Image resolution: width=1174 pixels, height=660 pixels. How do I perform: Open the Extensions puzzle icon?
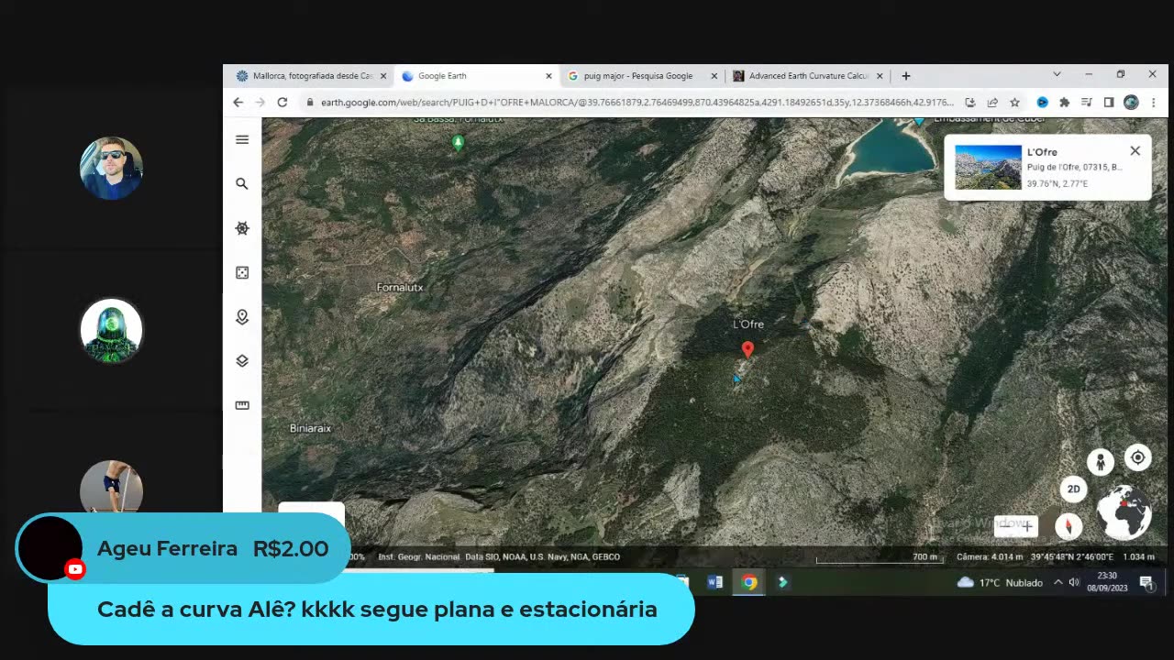(1065, 103)
